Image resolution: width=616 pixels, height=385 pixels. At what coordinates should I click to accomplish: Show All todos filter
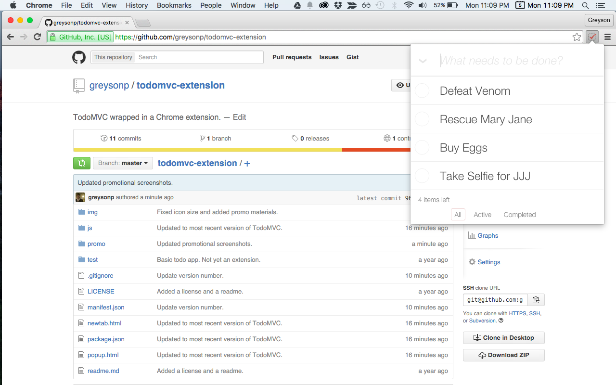pos(458,215)
